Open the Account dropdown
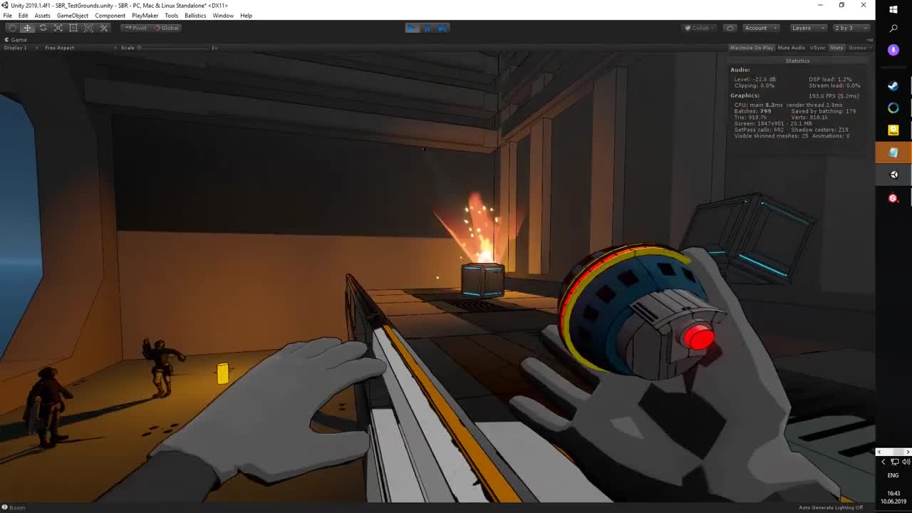 pos(760,28)
